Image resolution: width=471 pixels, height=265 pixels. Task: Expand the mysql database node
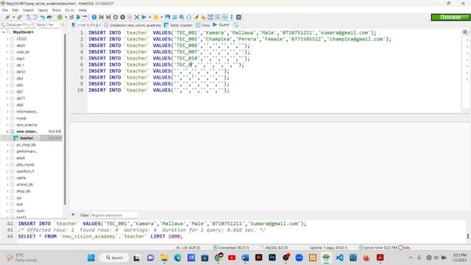pos(7,118)
